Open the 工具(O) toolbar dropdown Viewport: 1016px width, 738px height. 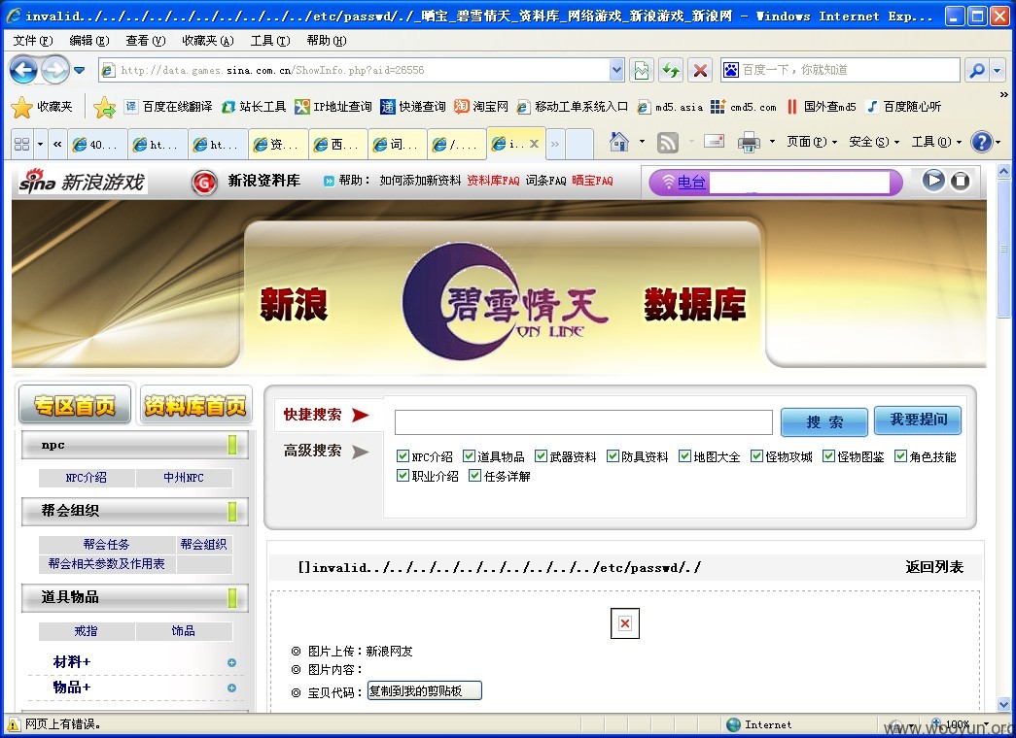pyautogui.click(x=936, y=142)
